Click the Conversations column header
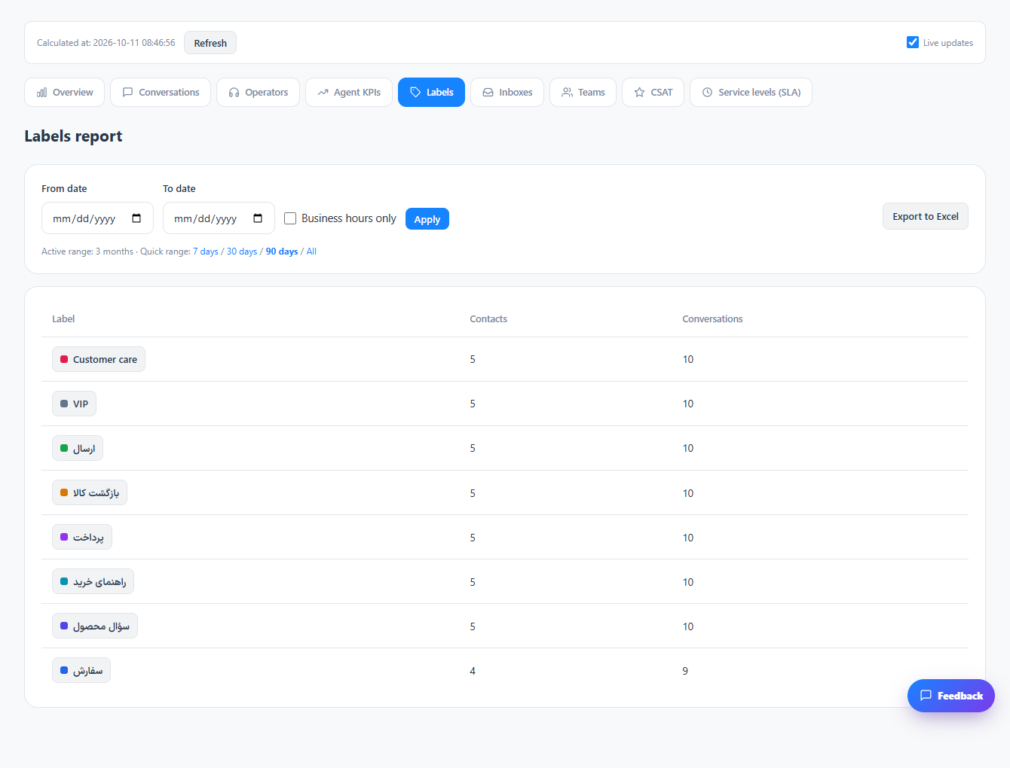 (x=712, y=319)
